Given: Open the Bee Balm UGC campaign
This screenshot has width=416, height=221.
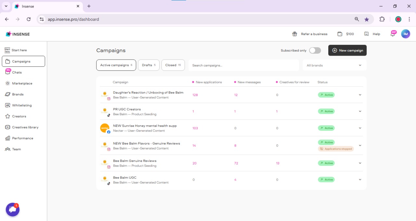Looking at the screenshot, I should pyautogui.click(x=125, y=177).
